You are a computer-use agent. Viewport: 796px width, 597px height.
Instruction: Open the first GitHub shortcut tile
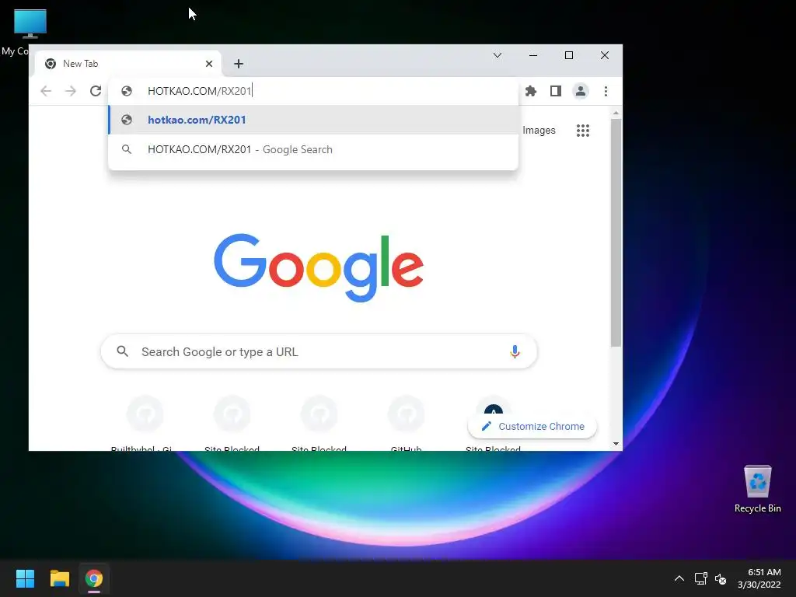click(x=145, y=422)
